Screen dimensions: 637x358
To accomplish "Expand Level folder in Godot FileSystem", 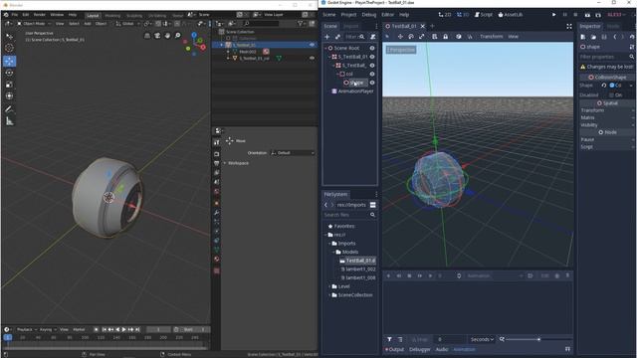I will click(x=329, y=286).
